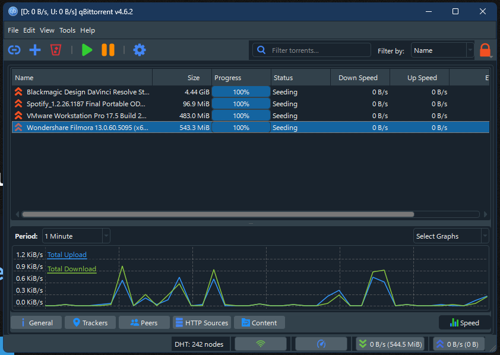Screen dimensions: 500x355
Task: Click the qBittorrent logo in the title bar
Action: coord(12,11)
